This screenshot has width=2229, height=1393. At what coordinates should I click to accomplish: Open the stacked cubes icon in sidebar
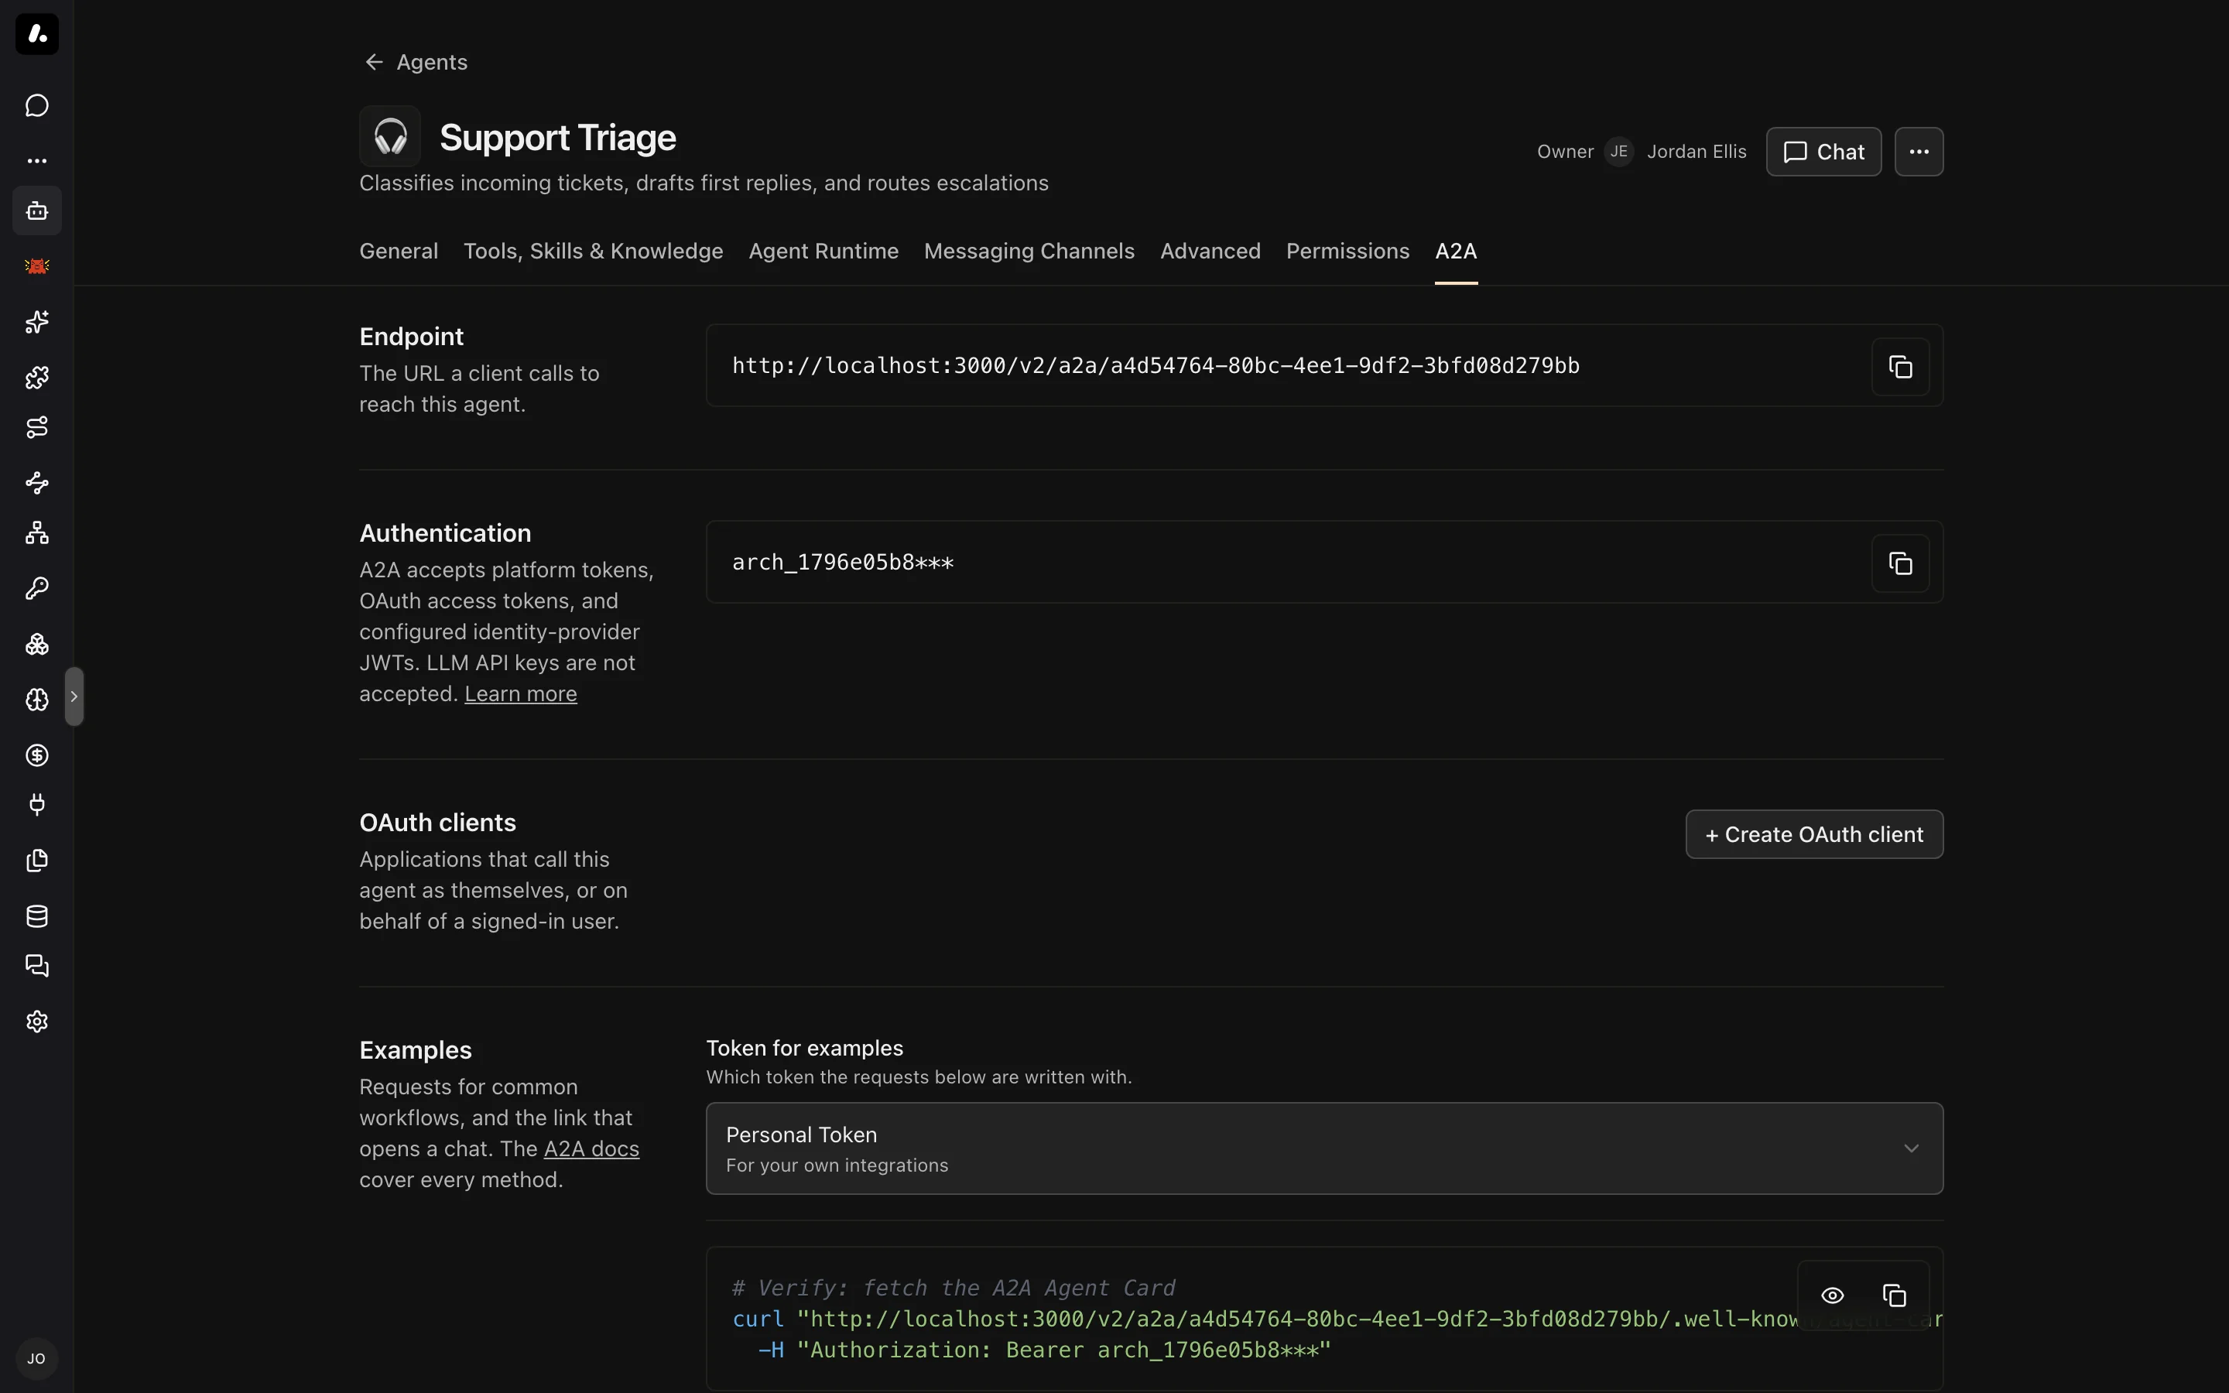[37, 644]
